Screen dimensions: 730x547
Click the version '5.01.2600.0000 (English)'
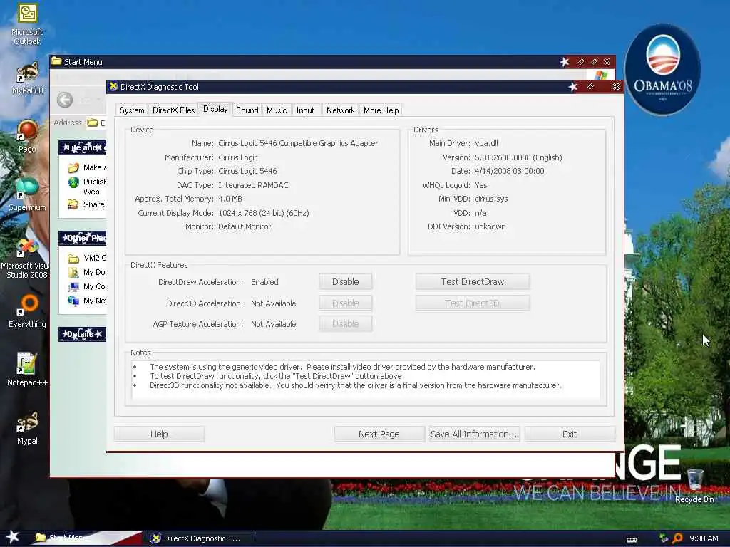coord(518,157)
